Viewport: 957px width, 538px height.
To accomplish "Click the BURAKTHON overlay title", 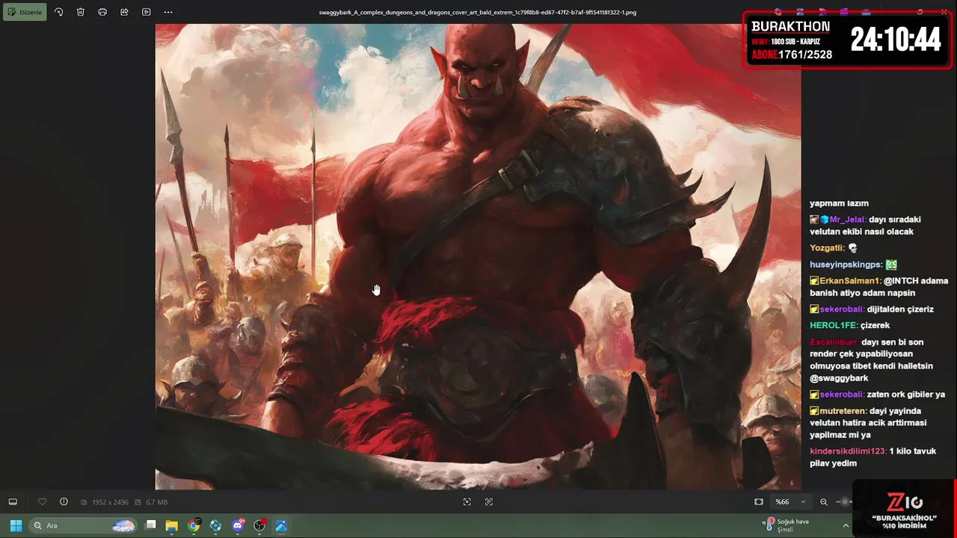I will coord(790,26).
